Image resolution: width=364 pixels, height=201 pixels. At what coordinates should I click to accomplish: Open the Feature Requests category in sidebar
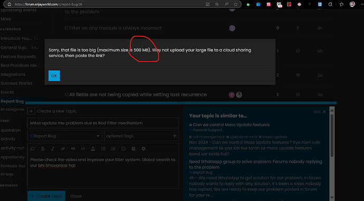pos(18,56)
